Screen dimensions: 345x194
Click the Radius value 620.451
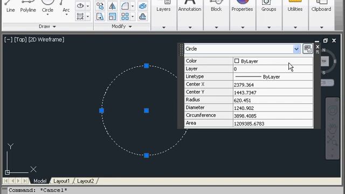point(273,100)
